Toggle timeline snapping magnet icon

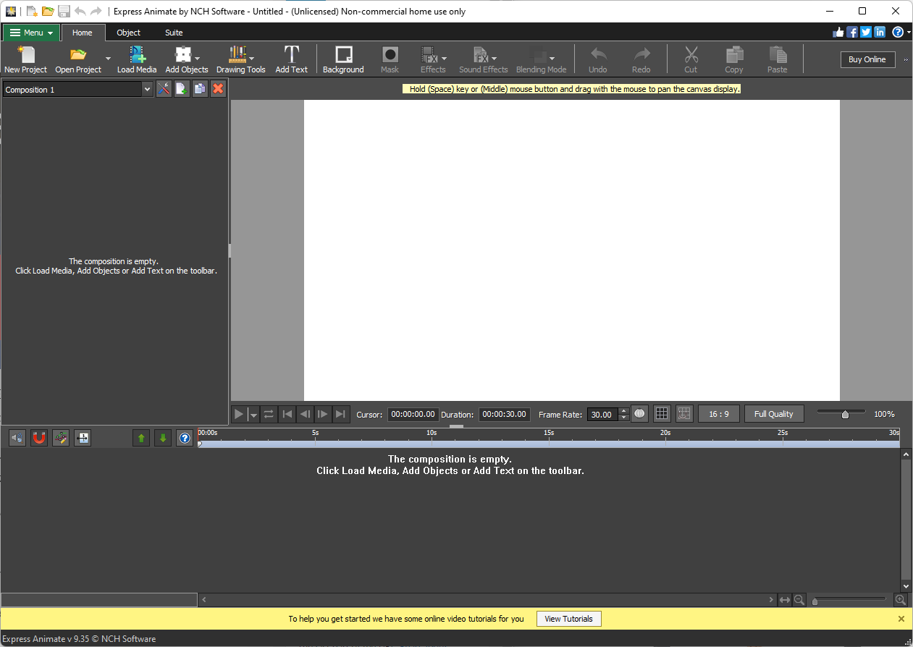[x=39, y=438]
